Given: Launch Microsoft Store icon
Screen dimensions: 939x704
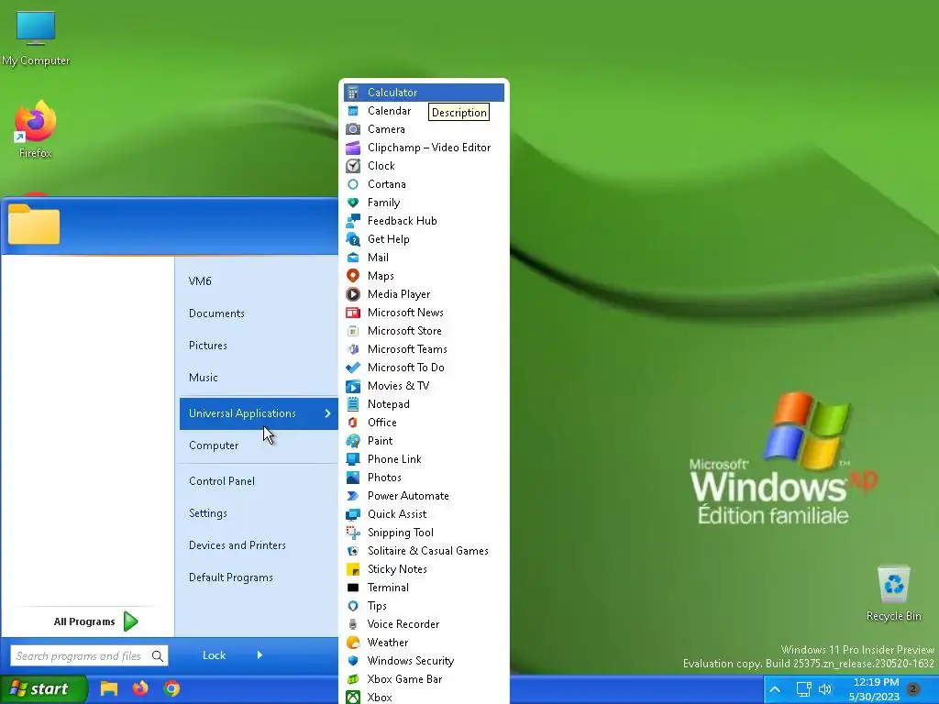Looking at the screenshot, I should pos(353,331).
